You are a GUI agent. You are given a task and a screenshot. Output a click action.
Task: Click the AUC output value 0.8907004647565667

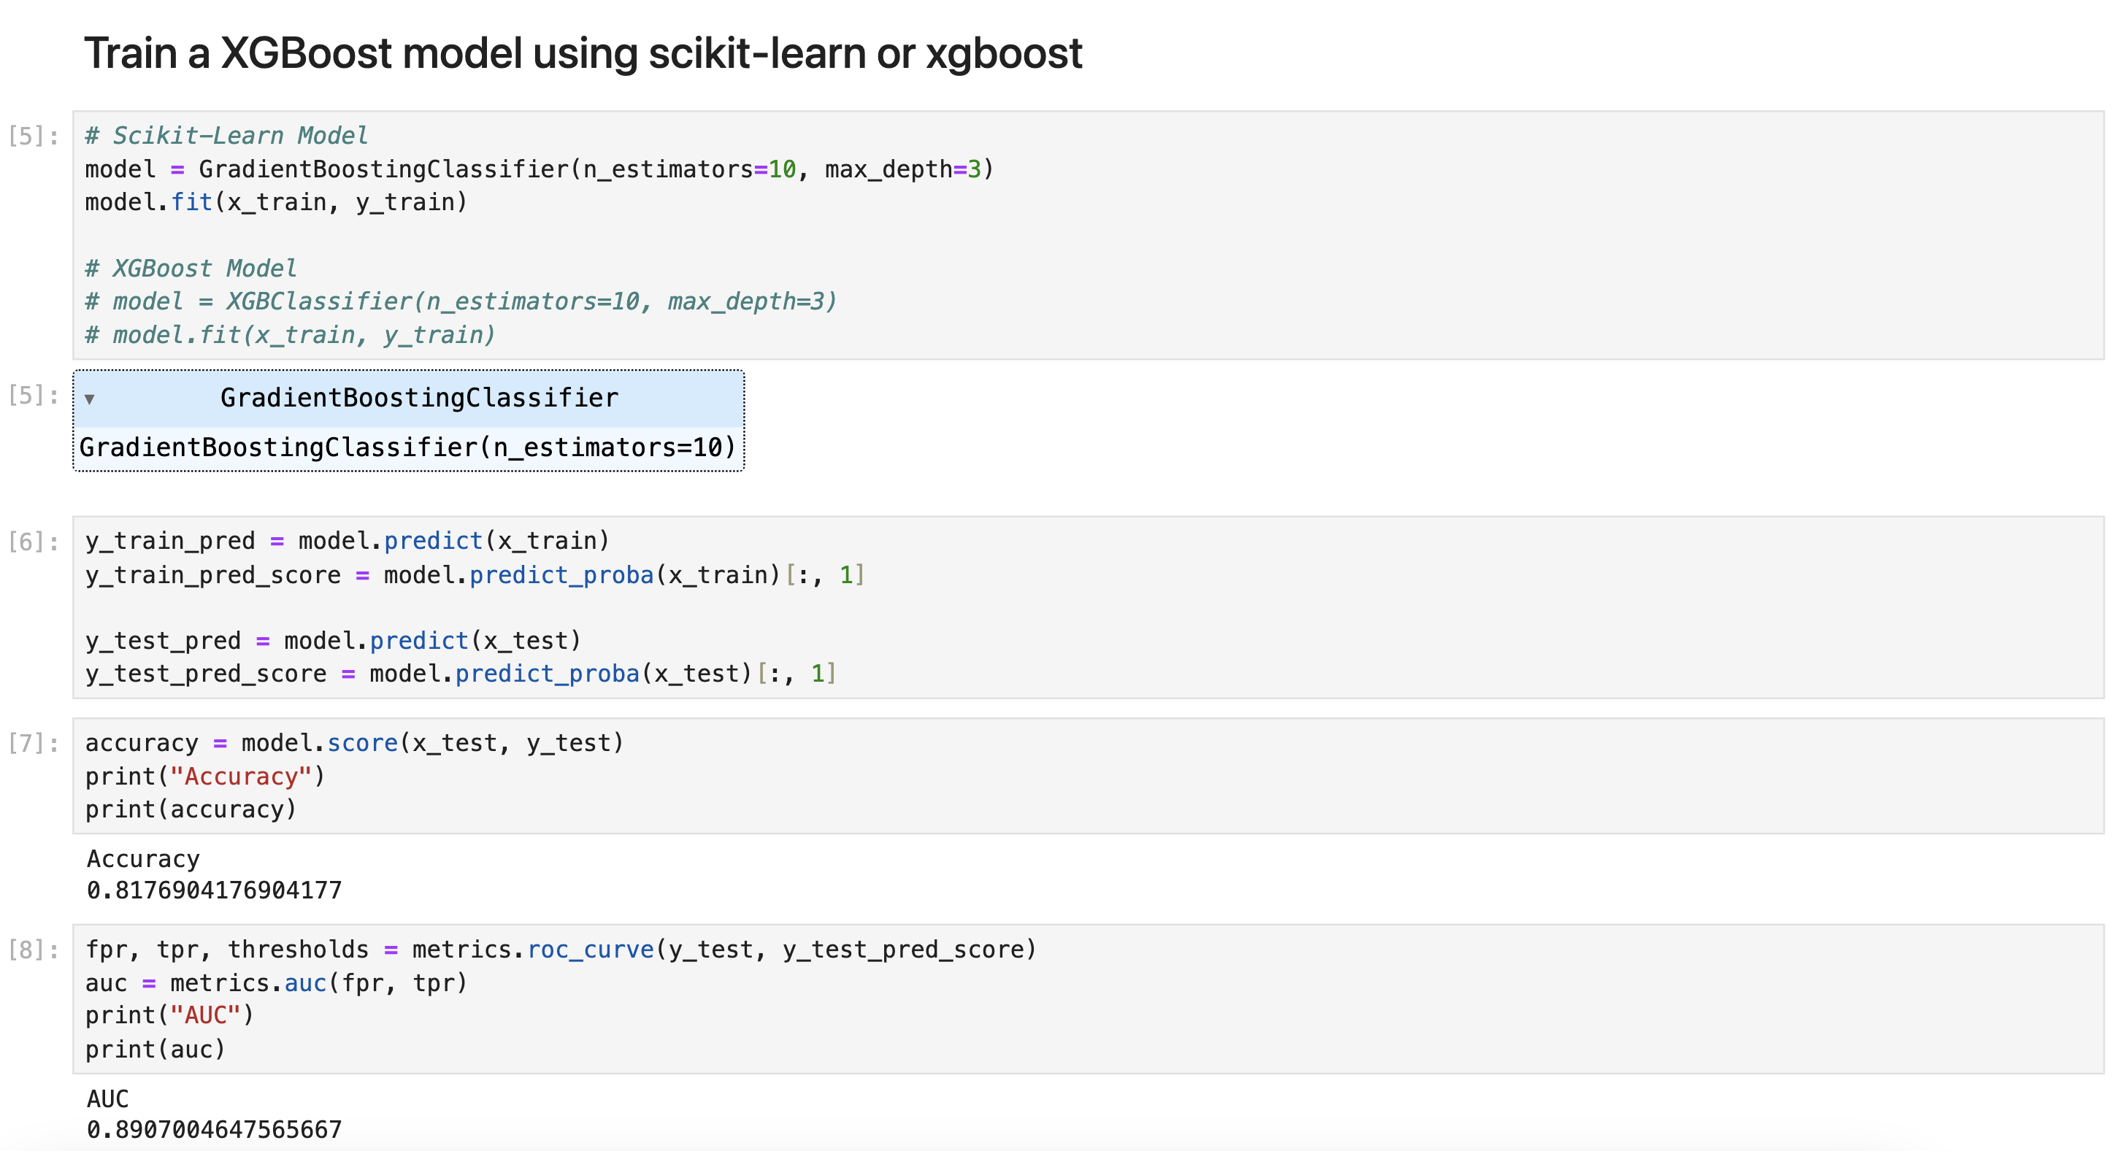(215, 1131)
